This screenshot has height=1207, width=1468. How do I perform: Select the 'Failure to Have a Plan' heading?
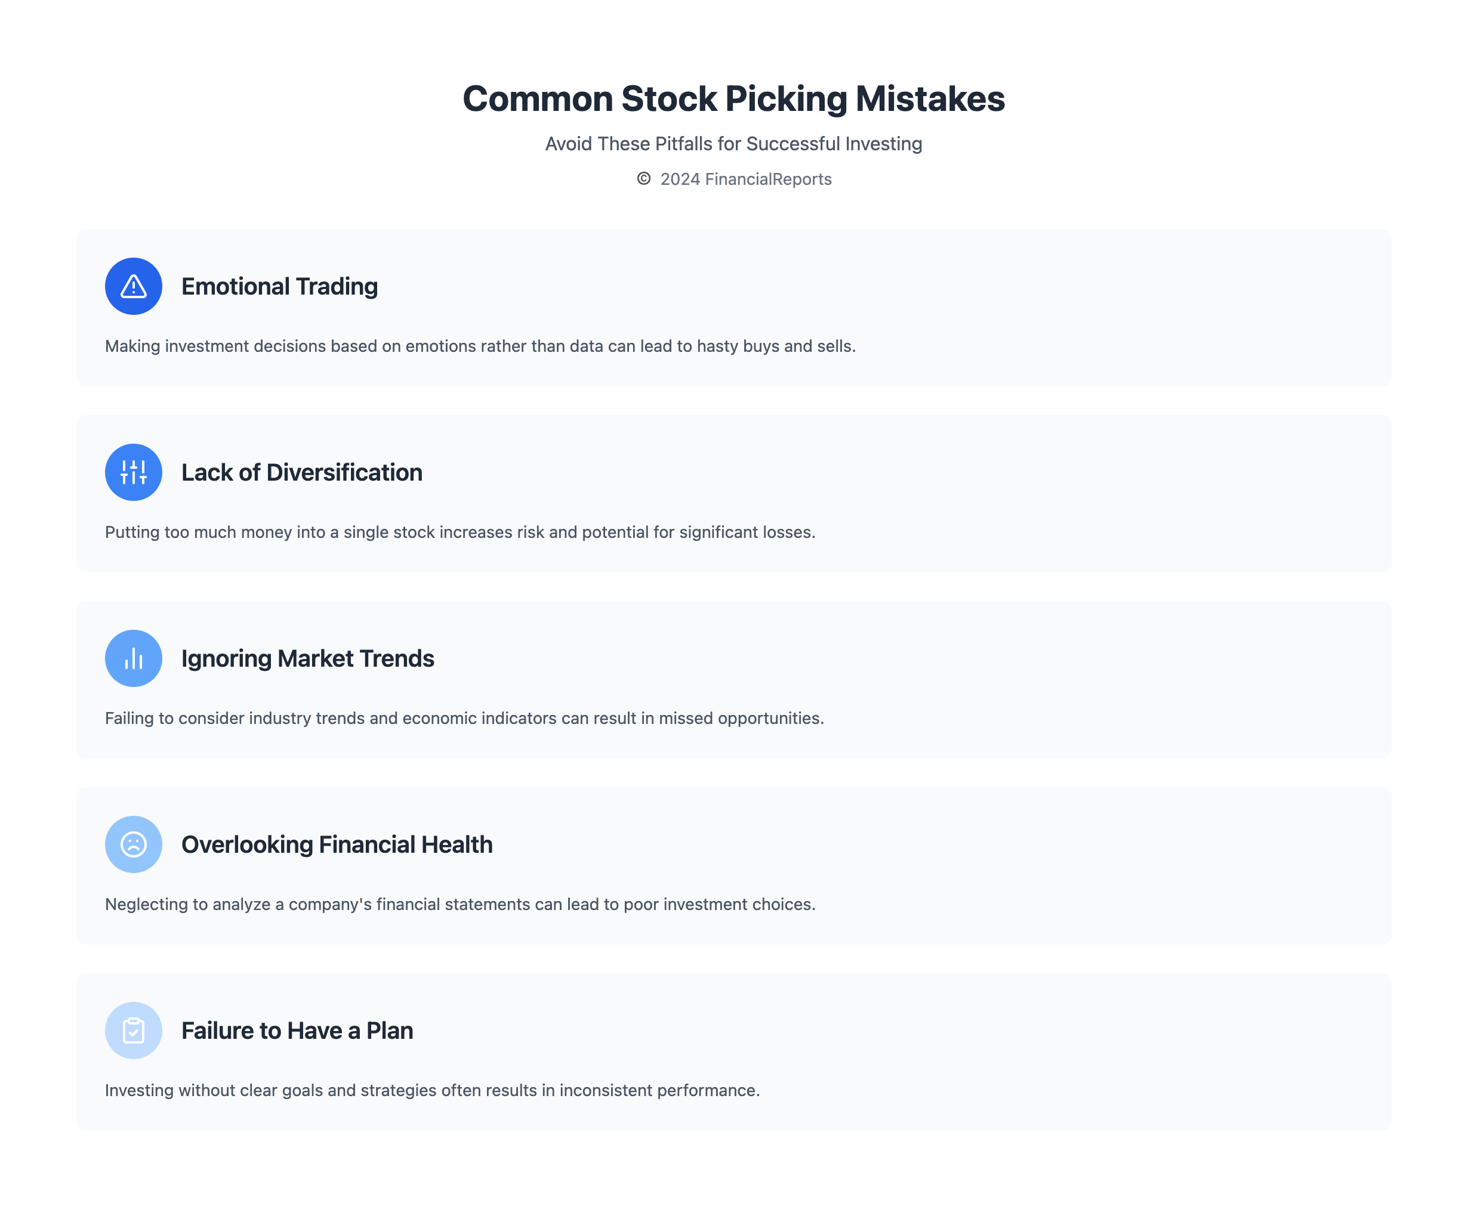tap(297, 1030)
